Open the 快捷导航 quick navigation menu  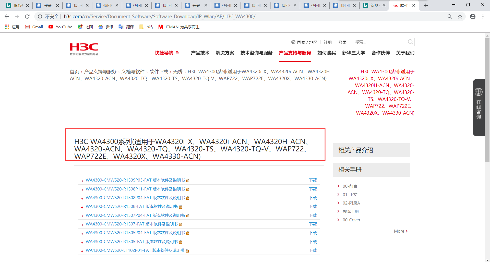click(167, 53)
